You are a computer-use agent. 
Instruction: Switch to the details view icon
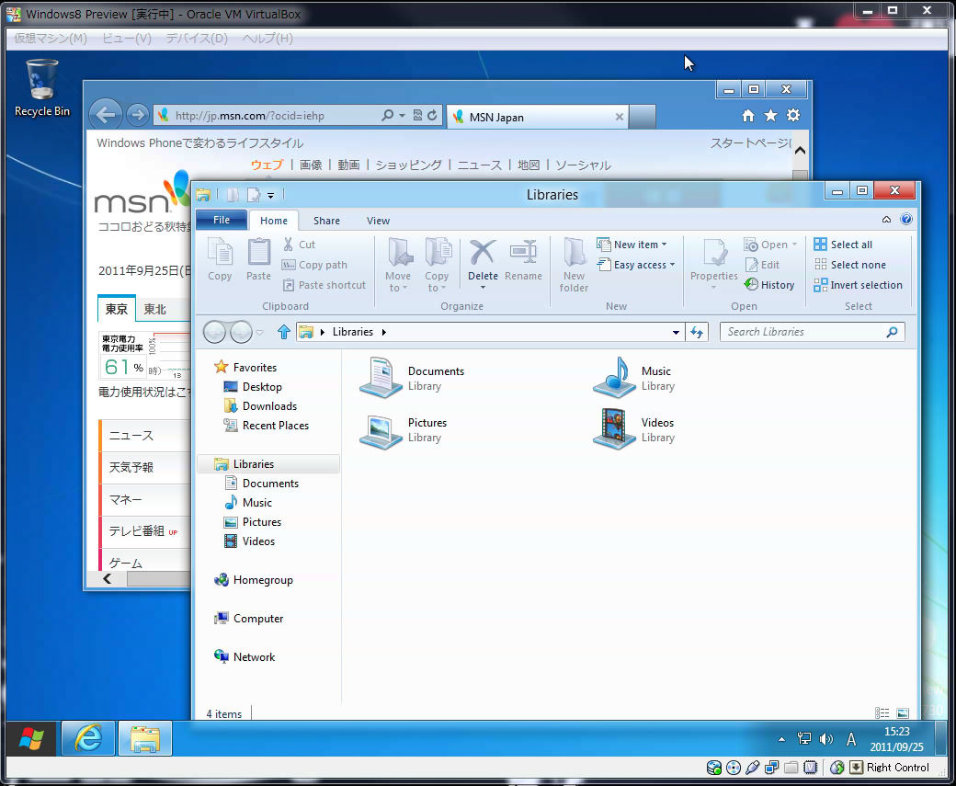882,712
